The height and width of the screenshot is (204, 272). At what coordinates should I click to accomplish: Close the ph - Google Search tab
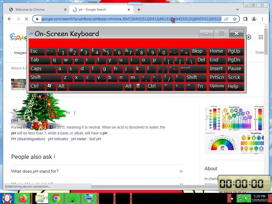point(129,10)
